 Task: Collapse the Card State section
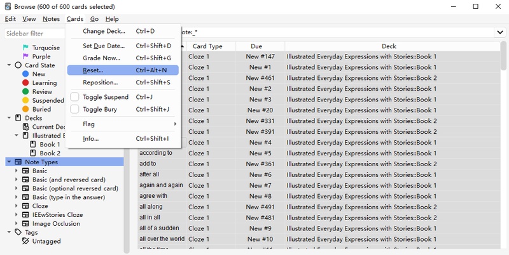point(9,65)
